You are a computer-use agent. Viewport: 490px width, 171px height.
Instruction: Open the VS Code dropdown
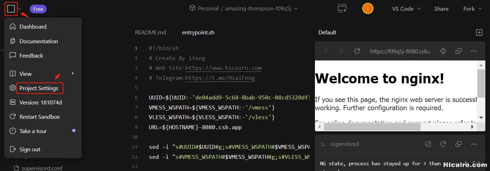[406, 9]
